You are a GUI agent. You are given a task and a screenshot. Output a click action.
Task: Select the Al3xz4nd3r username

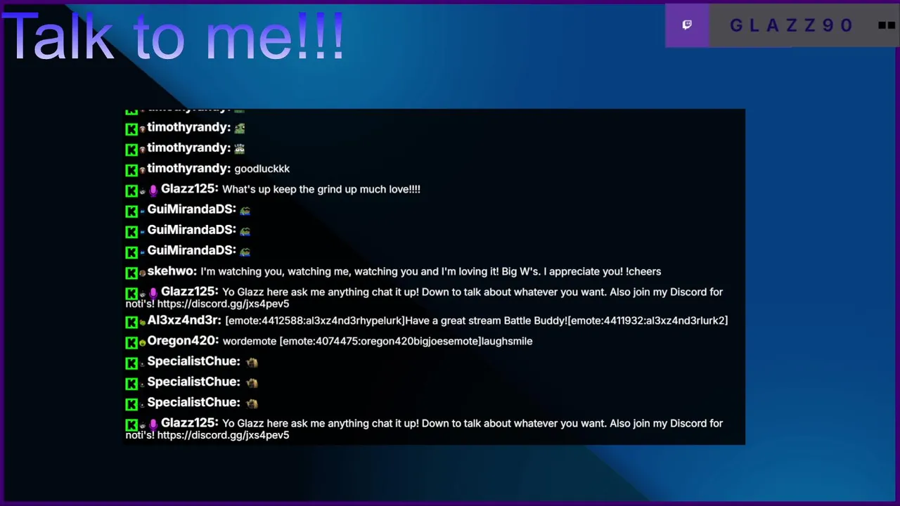tap(184, 320)
